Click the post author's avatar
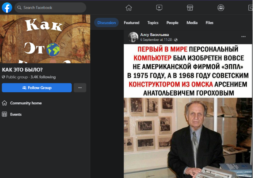The image size is (253, 178). click(x=133, y=37)
